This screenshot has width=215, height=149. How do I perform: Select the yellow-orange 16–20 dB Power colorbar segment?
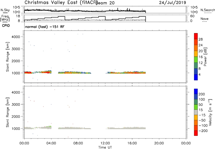[x=196, y=54]
